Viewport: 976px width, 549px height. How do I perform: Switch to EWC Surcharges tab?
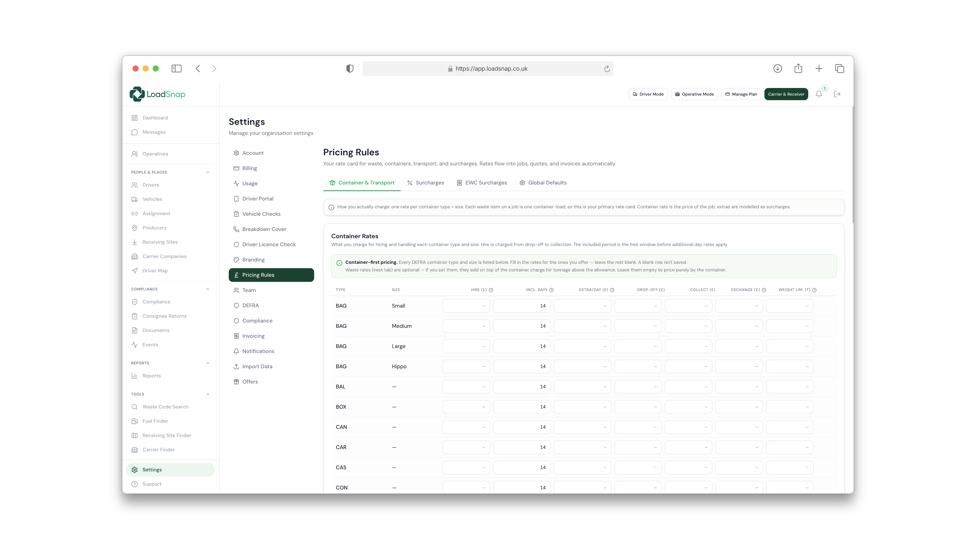[x=482, y=183]
